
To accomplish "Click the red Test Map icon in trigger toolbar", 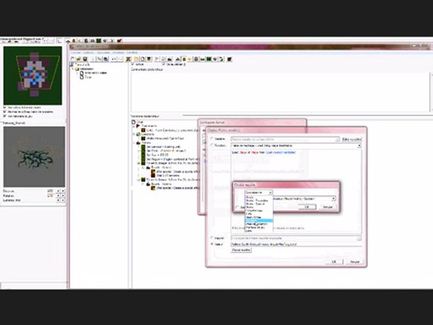I will [229, 59].
